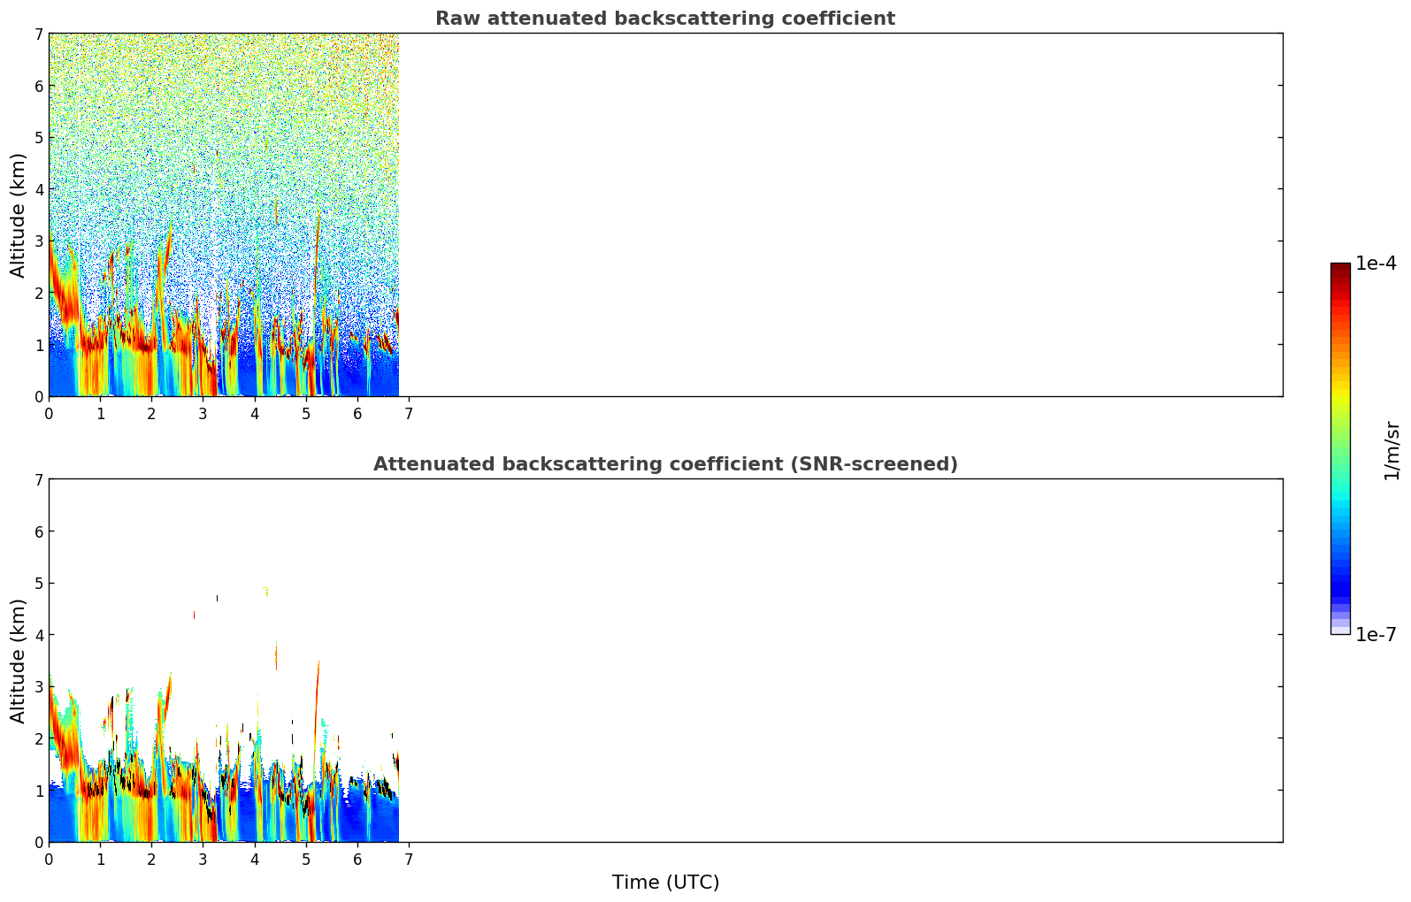Click the "Attenuated backscattering coefficient (SNR-screened)" title
Viewport: 1411px width, 902px height.
(664, 464)
